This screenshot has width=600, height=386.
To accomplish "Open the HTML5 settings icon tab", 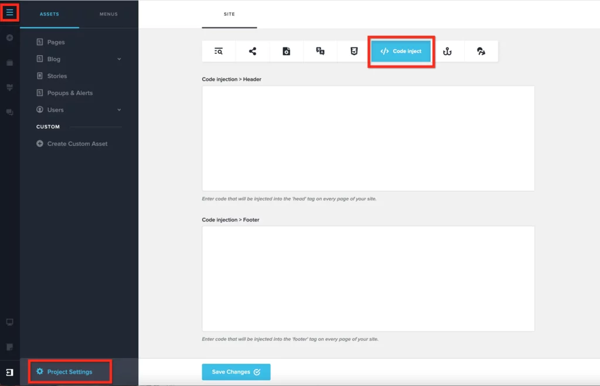I will pos(354,52).
